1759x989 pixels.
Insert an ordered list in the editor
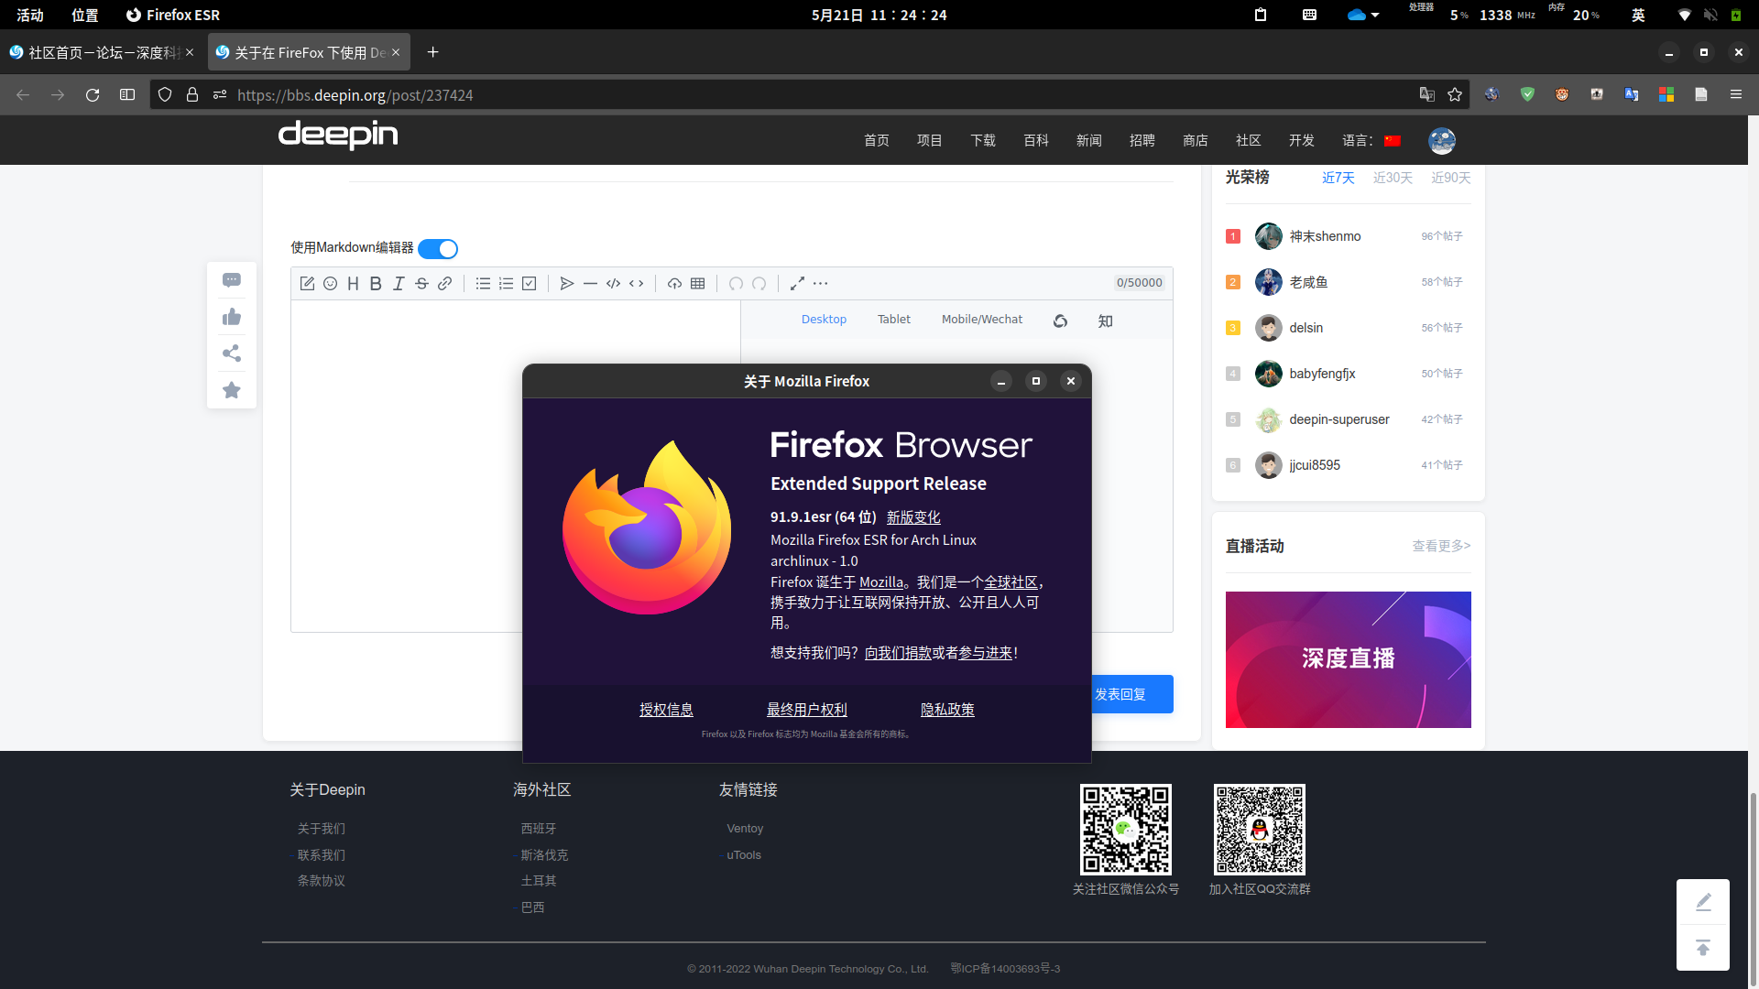tap(506, 283)
